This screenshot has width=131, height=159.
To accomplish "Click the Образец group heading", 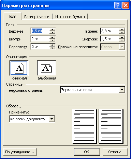I will tap(13, 106).
